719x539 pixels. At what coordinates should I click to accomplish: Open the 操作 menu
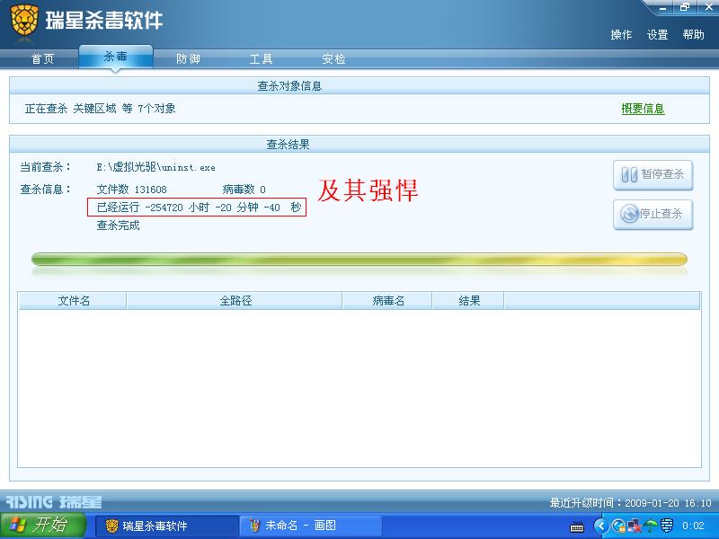(x=621, y=35)
